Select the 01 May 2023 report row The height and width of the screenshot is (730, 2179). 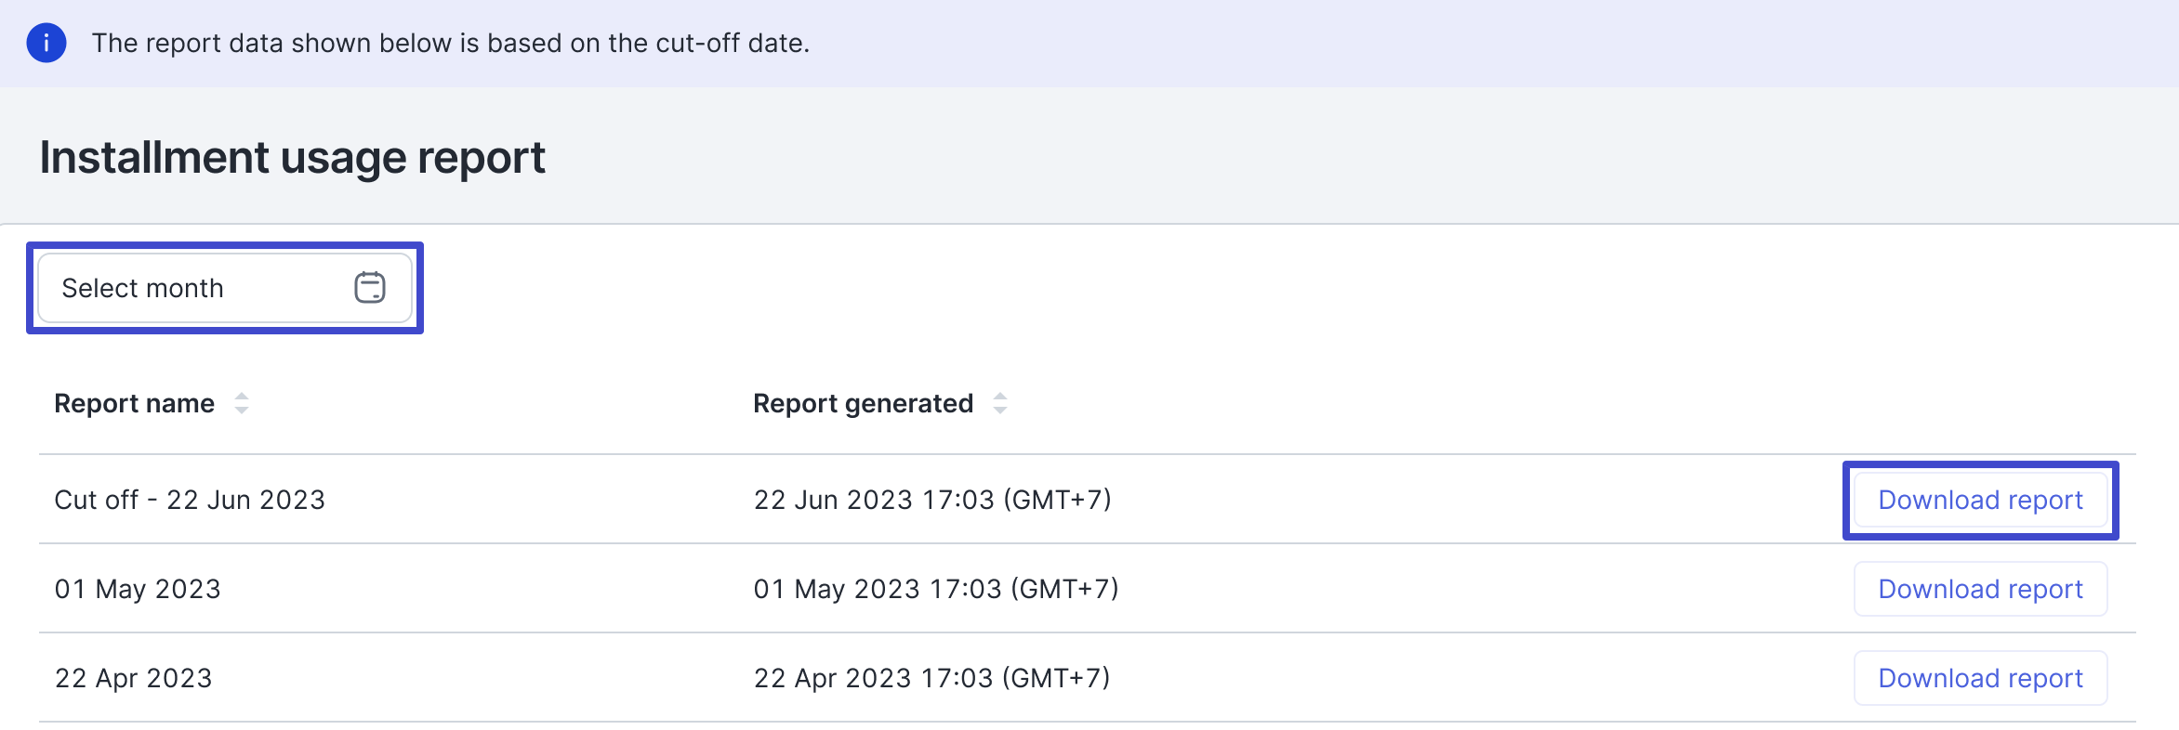(x=138, y=589)
